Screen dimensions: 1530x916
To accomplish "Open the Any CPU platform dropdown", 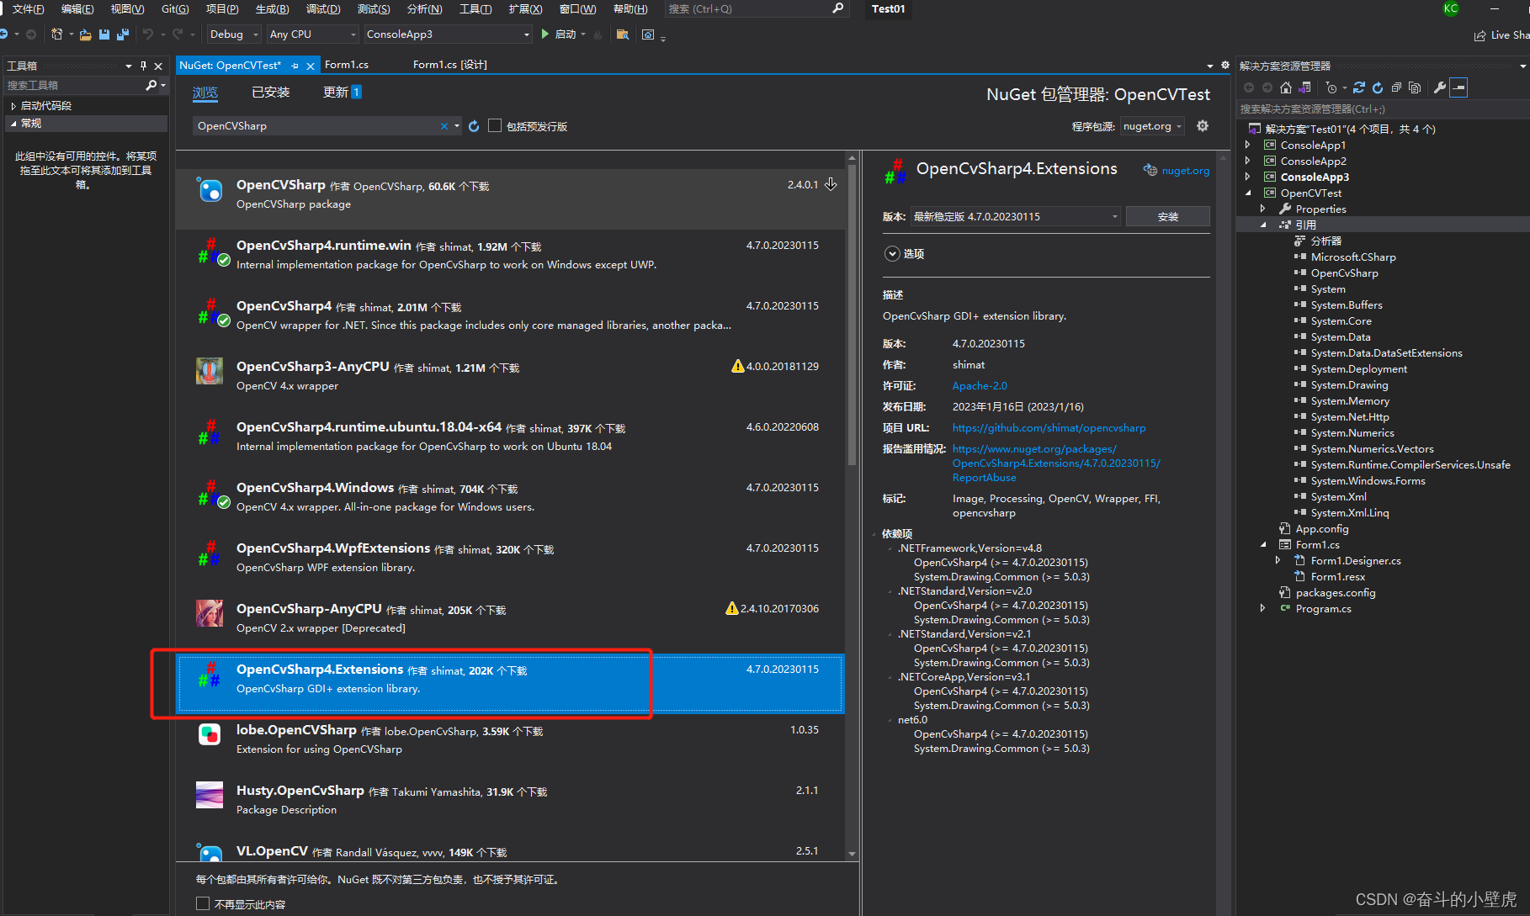I will [313, 34].
